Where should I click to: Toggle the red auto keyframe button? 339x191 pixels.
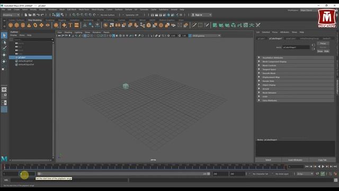pyautogui.click(x=335, y=173)
